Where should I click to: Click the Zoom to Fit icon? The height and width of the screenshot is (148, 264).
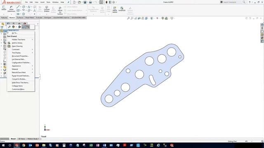(128, 18)
